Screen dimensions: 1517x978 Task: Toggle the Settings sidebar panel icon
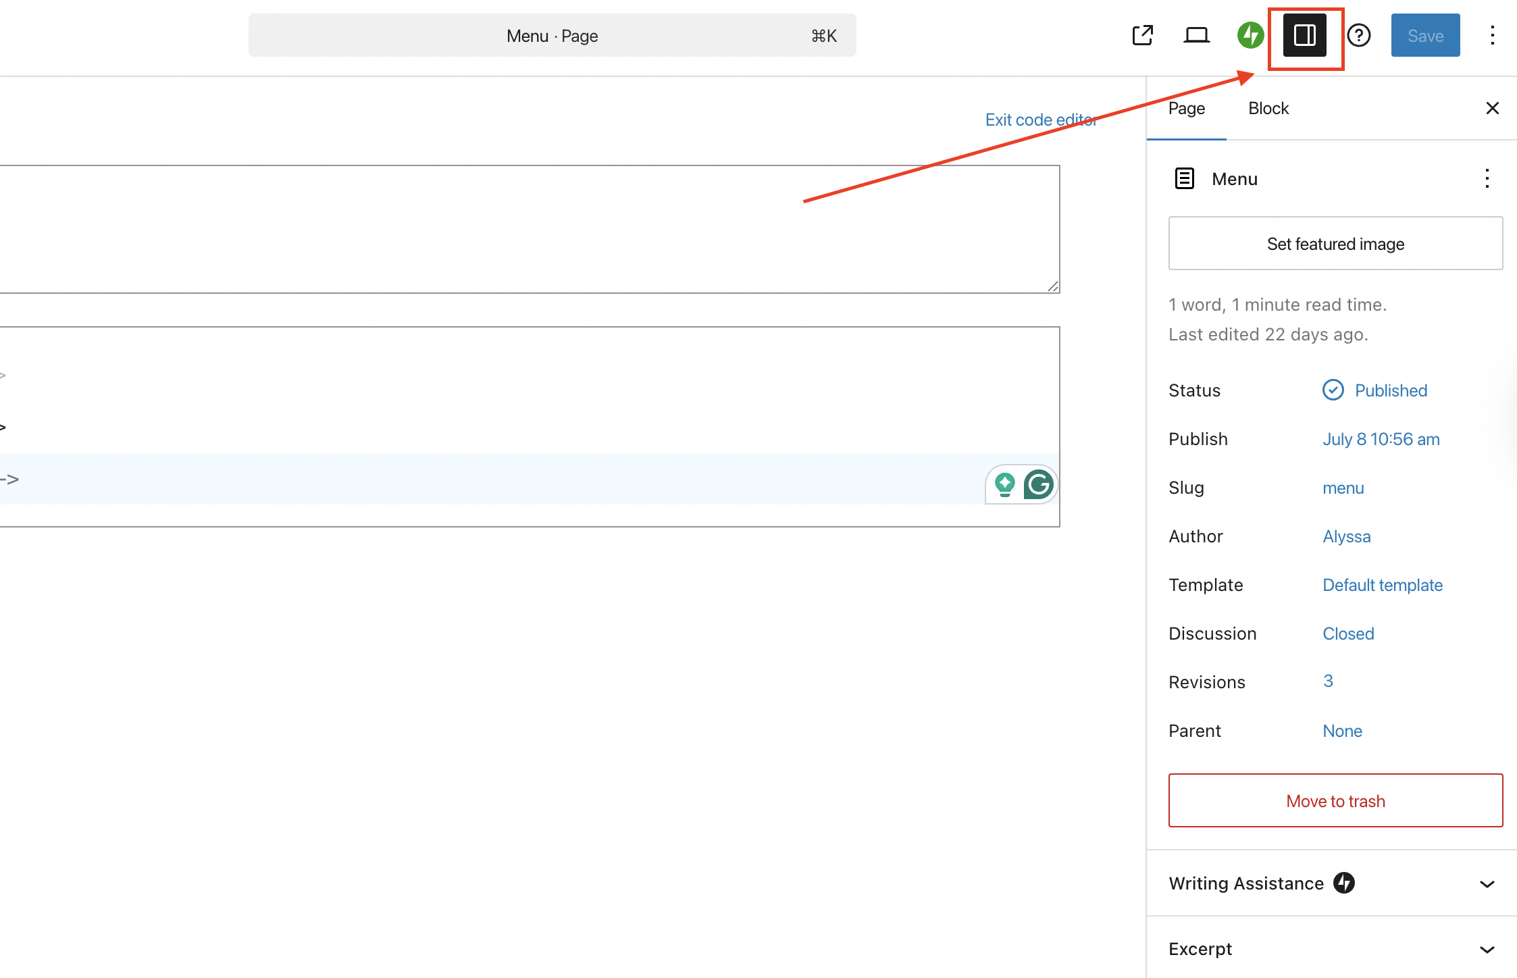click(x=1305, y=35)
